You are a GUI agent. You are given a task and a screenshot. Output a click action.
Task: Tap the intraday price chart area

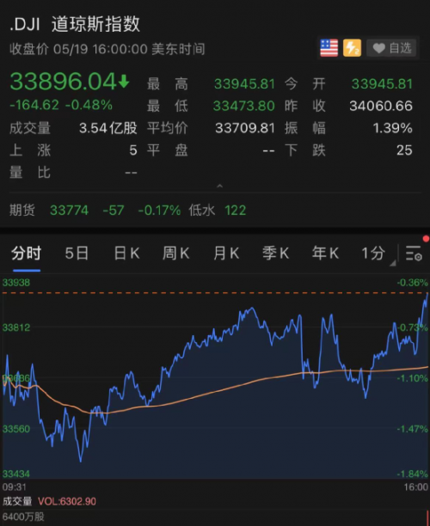[x=215, y=377]
